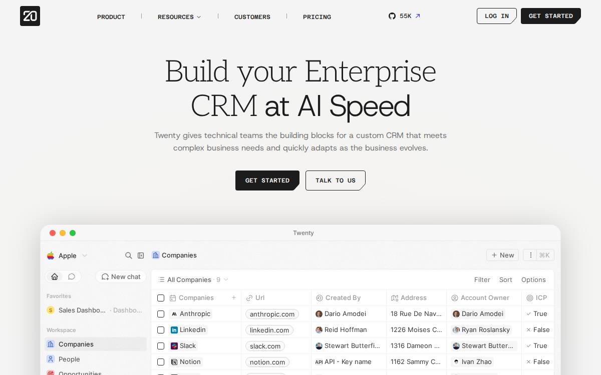This screenshot has width=601, height=375.
Task: Click the Account Owner column header
Action: [484, 298]
